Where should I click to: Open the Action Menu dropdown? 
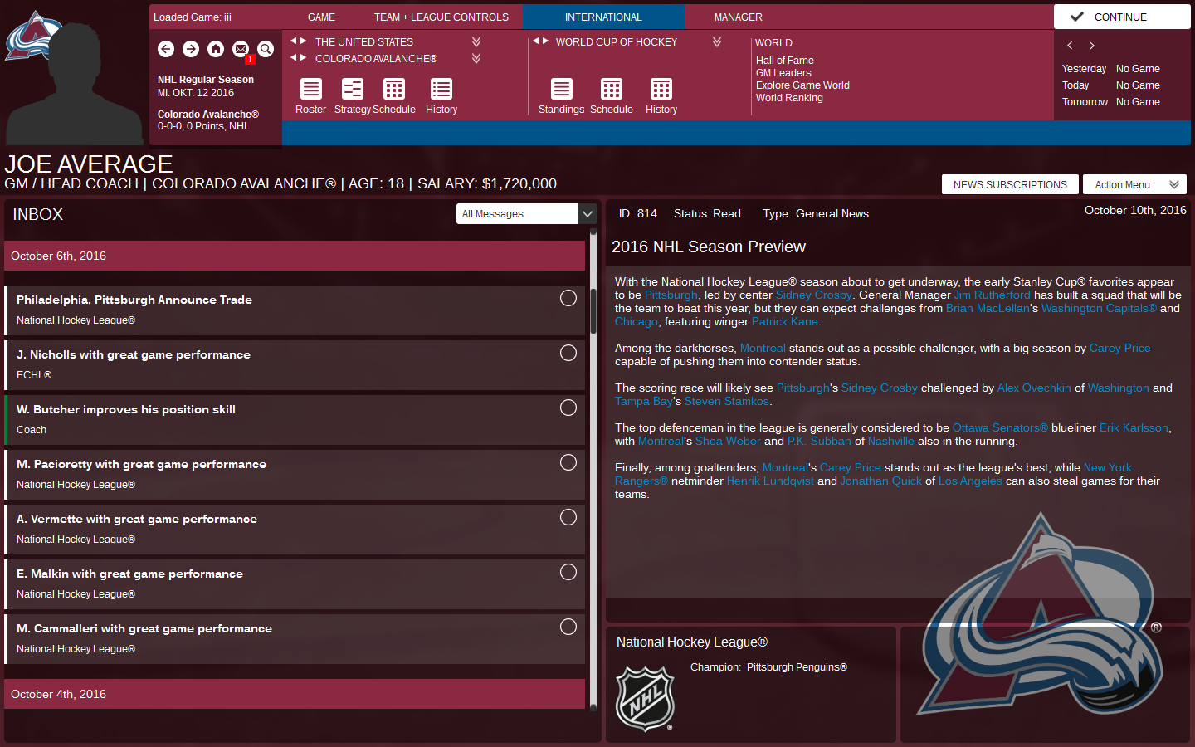[x=1135, y=184]
